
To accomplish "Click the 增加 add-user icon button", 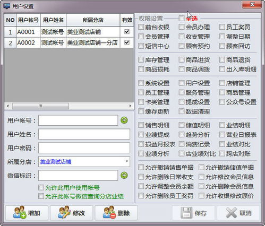I will [27, 213].
